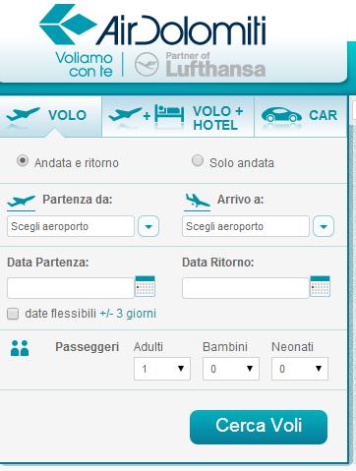The height and width of the screenshot is (471, 356).
Task: Switch to the VOLO tab
Action: (50, 116)
